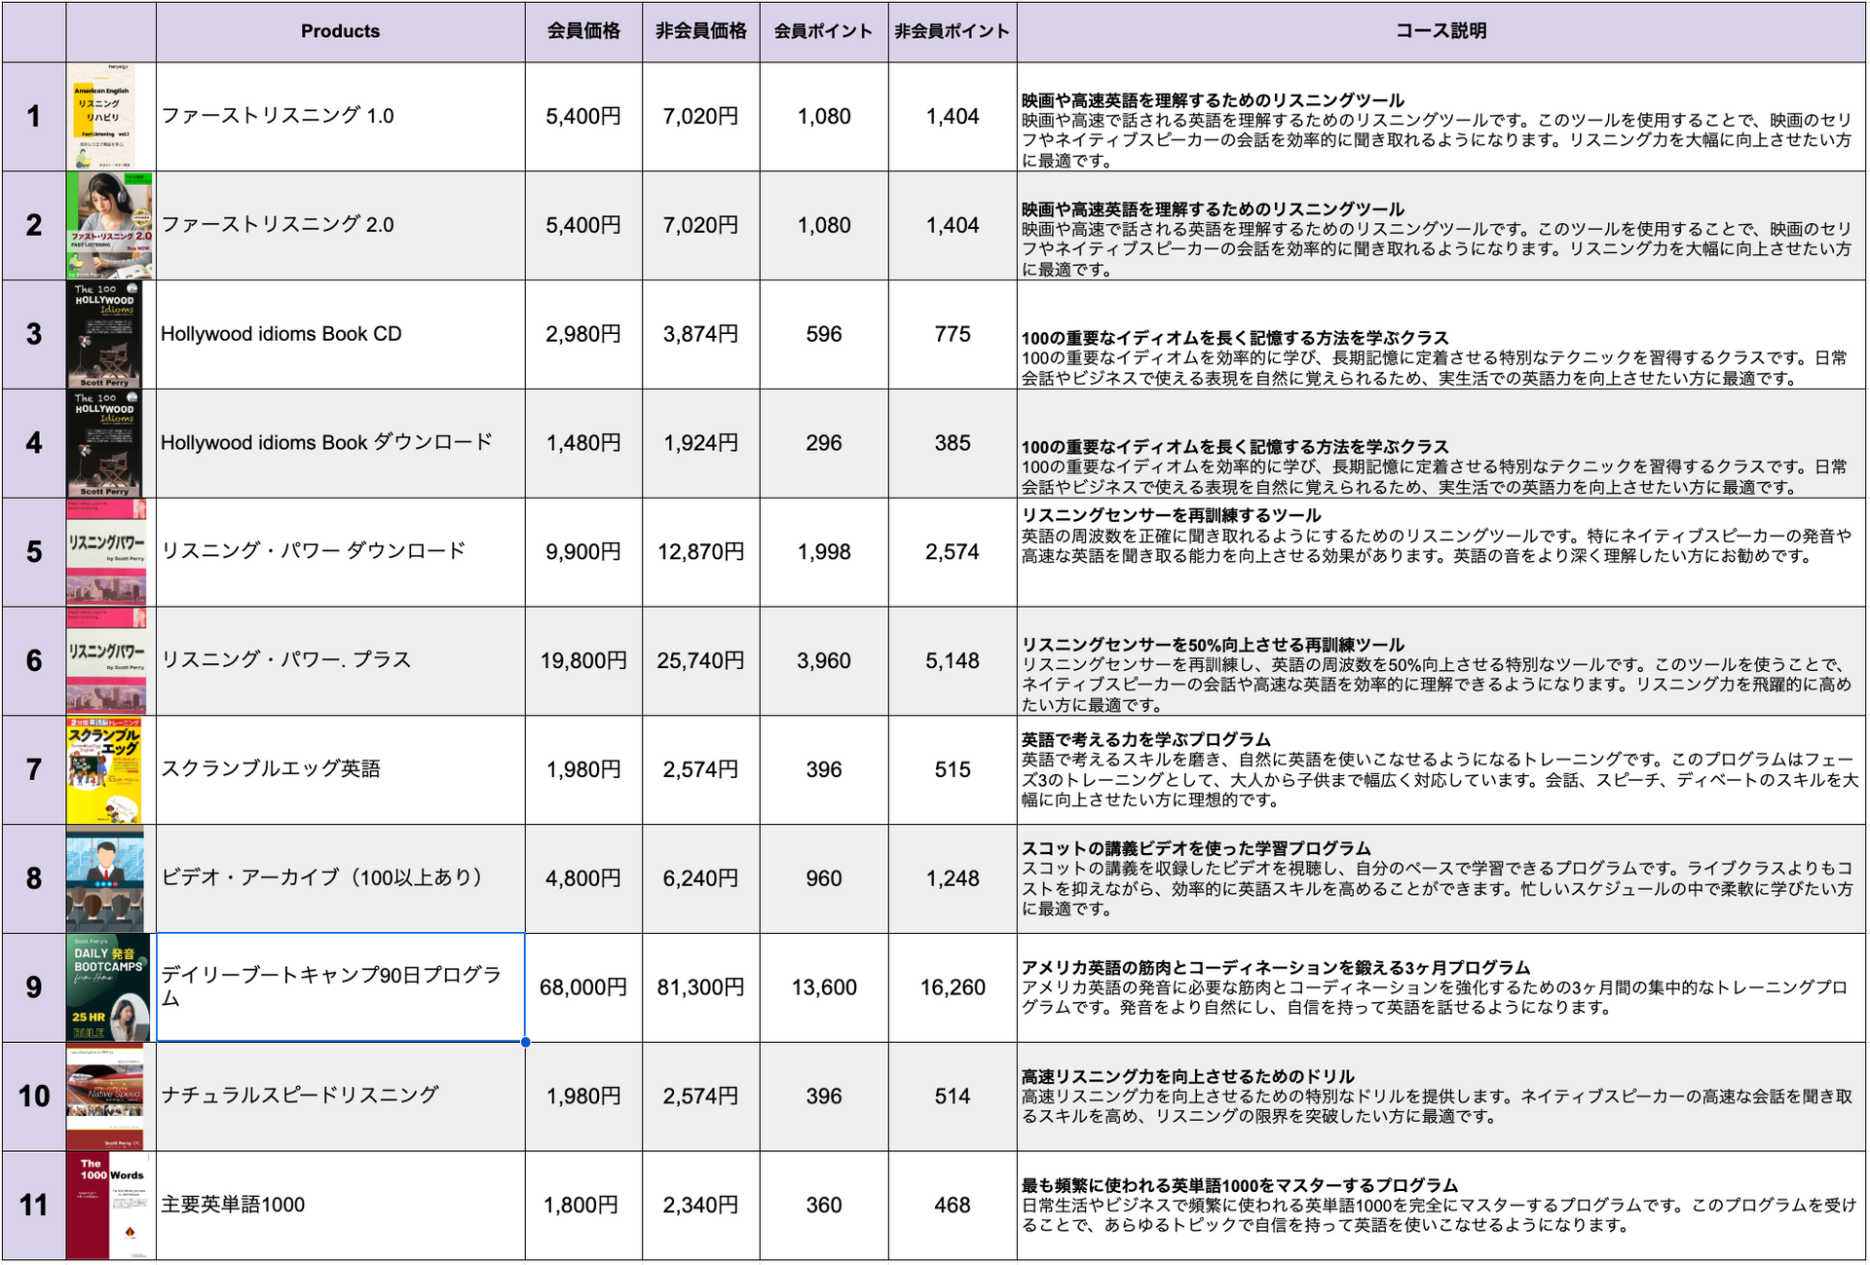Select the Hollywood idioms Book CD name cell
Screen dimensions: 1870x1265
[x=341, y=335]
